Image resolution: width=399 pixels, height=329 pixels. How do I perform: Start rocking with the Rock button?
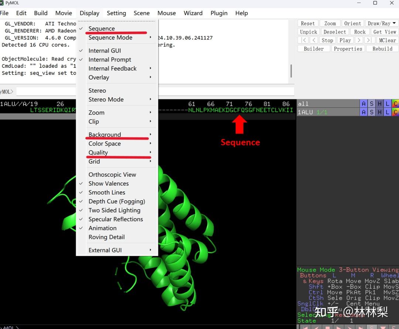click(x=359, y=32)
